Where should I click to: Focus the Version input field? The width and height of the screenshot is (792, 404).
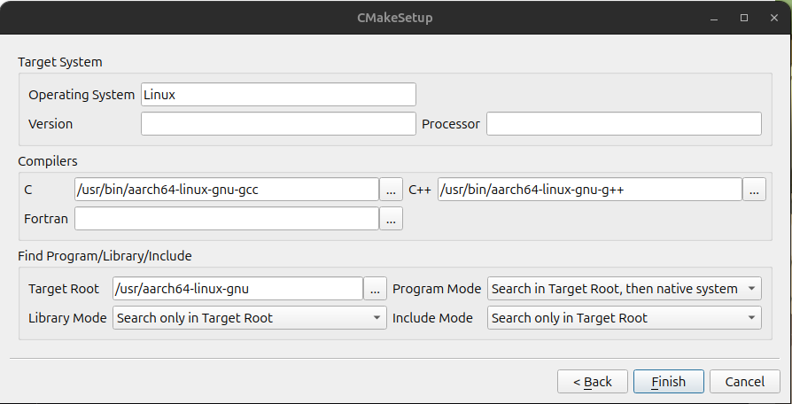(278, 124)
